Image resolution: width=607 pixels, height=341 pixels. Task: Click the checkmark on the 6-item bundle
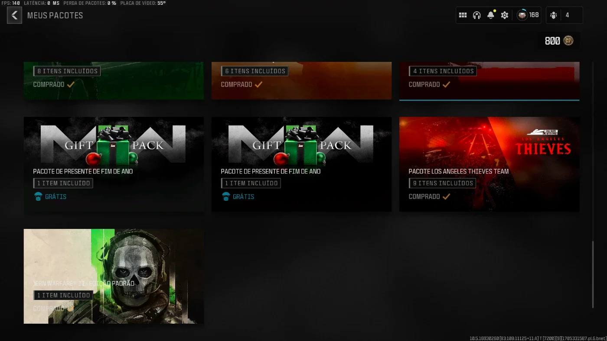coord(258,84)
